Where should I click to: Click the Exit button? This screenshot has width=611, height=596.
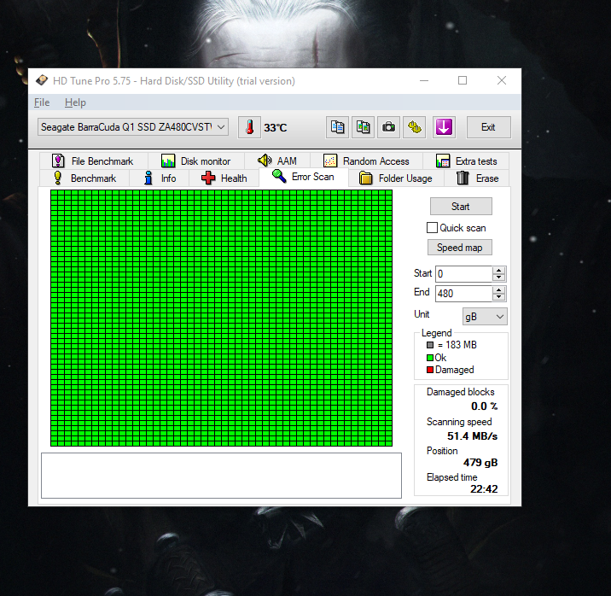click(x=489, y=127)
